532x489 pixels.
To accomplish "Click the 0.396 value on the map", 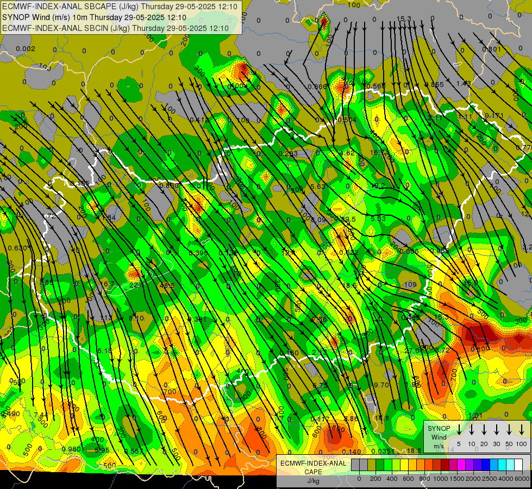I will [x=198, y=253].
